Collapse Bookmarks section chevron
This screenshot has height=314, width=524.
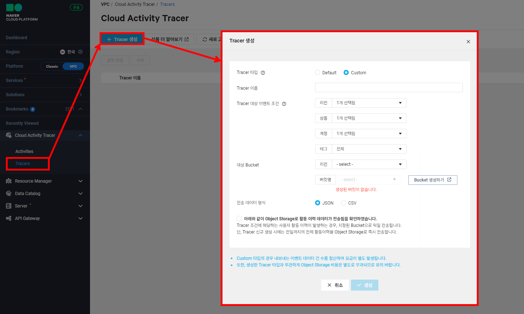click(x=81, y=109)
